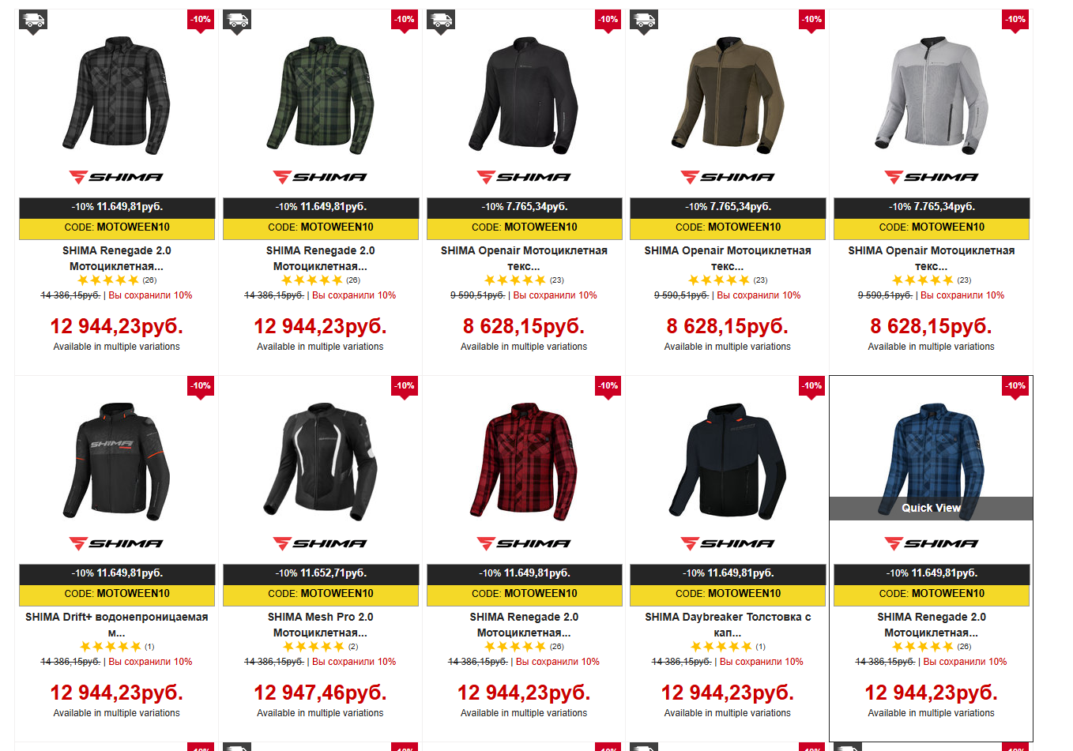Click -10% red badge on red plaid jacket
1073x751 pixels.
608,387
